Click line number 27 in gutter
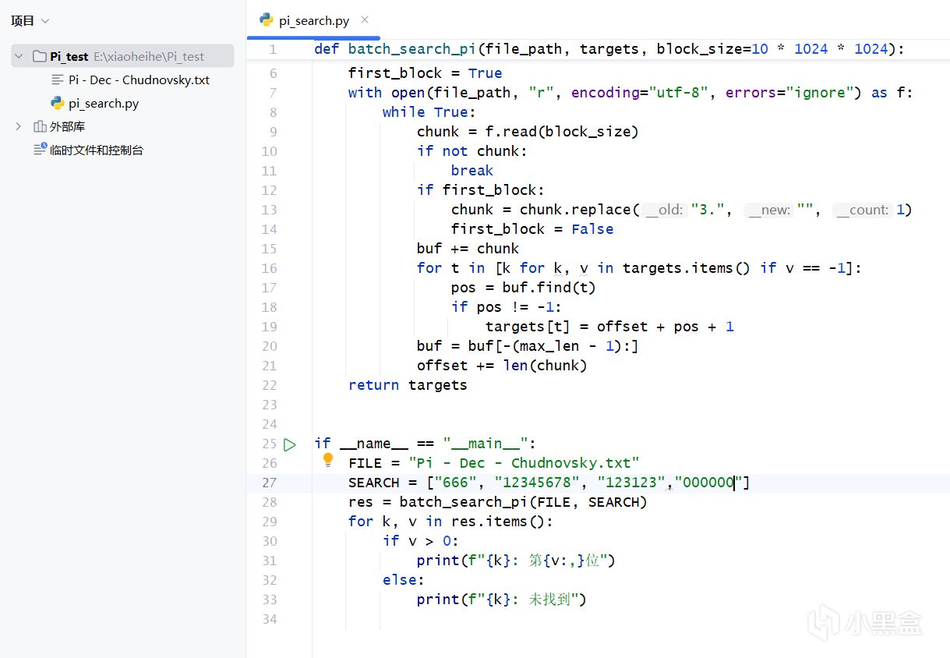This screenshot has height=658, width=950. click(269, 483)
